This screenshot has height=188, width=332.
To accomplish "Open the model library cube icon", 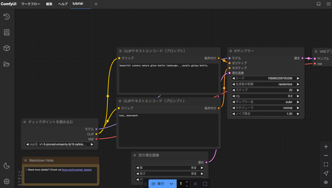I will [x=6, y=48].
